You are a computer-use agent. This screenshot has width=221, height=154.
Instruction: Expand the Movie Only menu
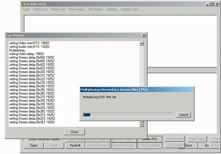pyautogui.click(x=58, y=9)
